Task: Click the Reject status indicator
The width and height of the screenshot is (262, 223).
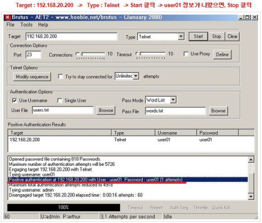Action: point(156,208)
